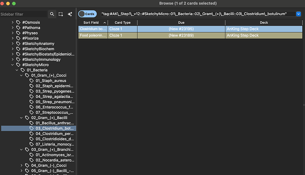Collapse the #SketchyMicro tag
Image resolution: width=305 pixels, height=175 pixels.
point(12,65)
